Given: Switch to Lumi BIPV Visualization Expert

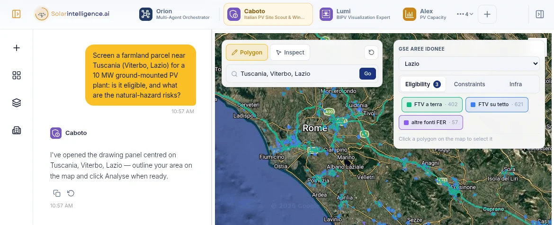Looking at the screenshot, I should (355, 14).
